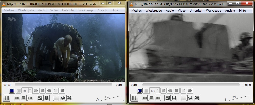
Task: Pause playback in the Syfy stream window
Action: tap(6, 98)
